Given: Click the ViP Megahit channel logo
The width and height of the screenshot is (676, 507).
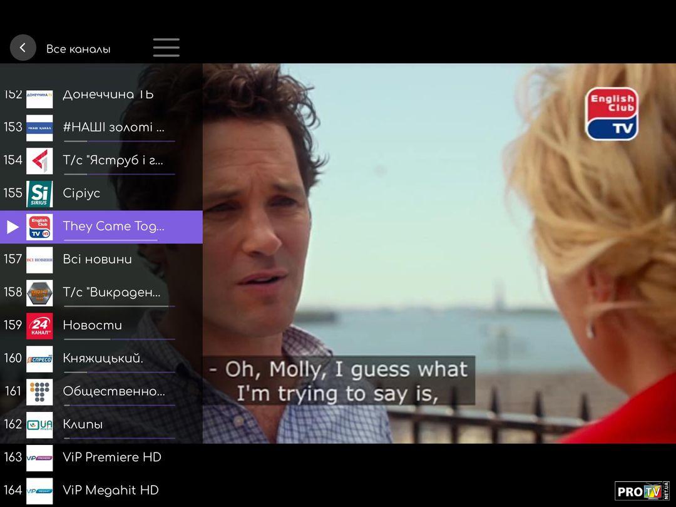Looking at the screenshot, I should pyautogui.click(x=39, y=490).
